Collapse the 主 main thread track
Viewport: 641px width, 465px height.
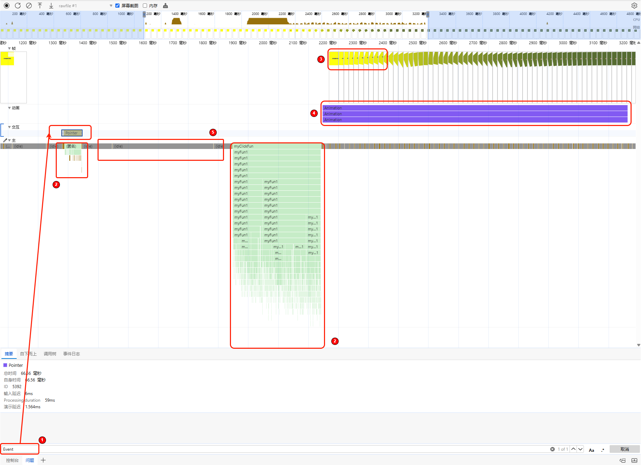coord(9,140)
